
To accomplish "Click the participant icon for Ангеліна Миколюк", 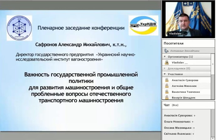I will coord(167,86).
